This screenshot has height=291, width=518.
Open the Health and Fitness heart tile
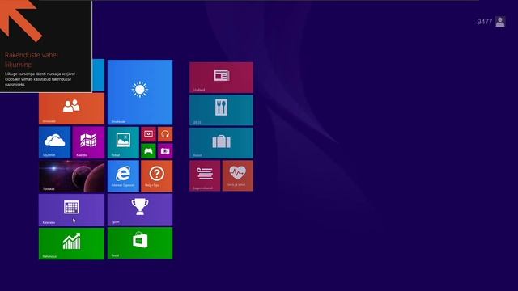(x=237, y=175)
